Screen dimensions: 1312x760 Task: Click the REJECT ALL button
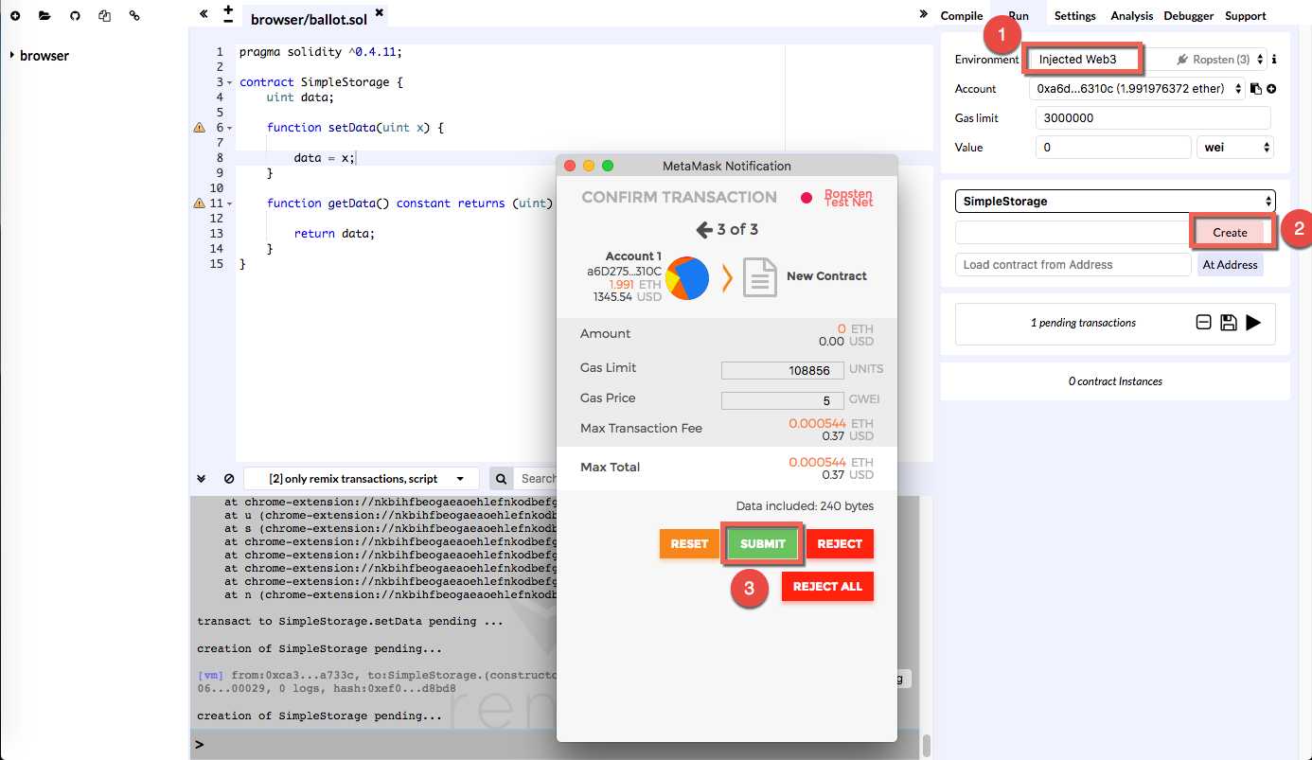(x=827, y=587)
